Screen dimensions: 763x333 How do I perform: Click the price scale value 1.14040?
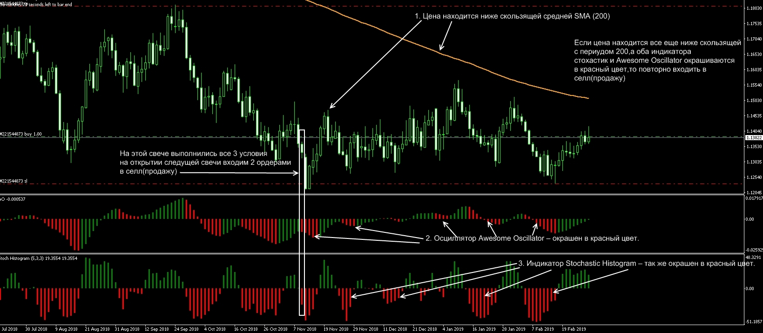pyautogui.click(x=754, y=131)
